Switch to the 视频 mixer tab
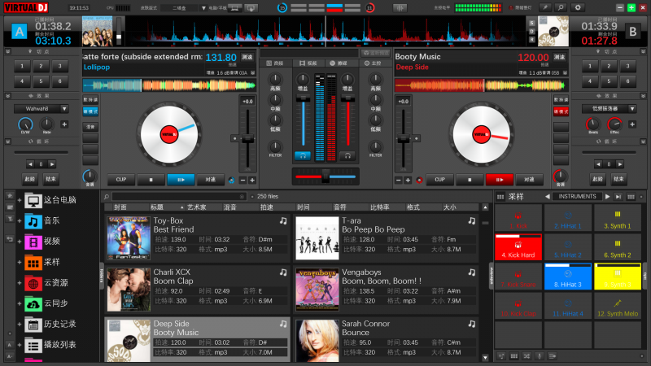Image resolution: width=651 pixels, height=366 pixels. (308, 63)
